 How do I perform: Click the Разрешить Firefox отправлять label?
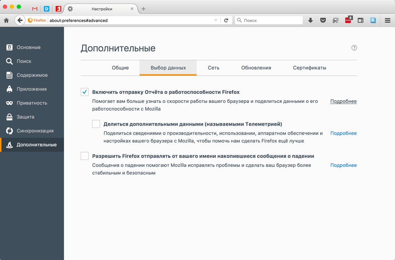coord(203,156)
